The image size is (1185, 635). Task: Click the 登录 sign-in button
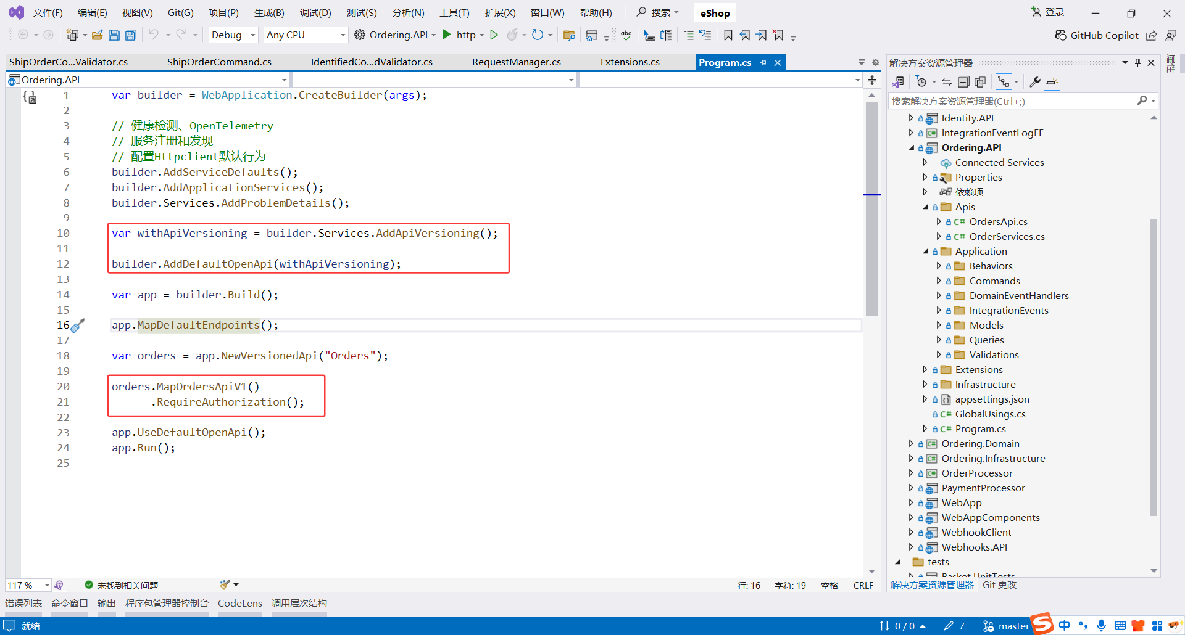pos(1047,12)
